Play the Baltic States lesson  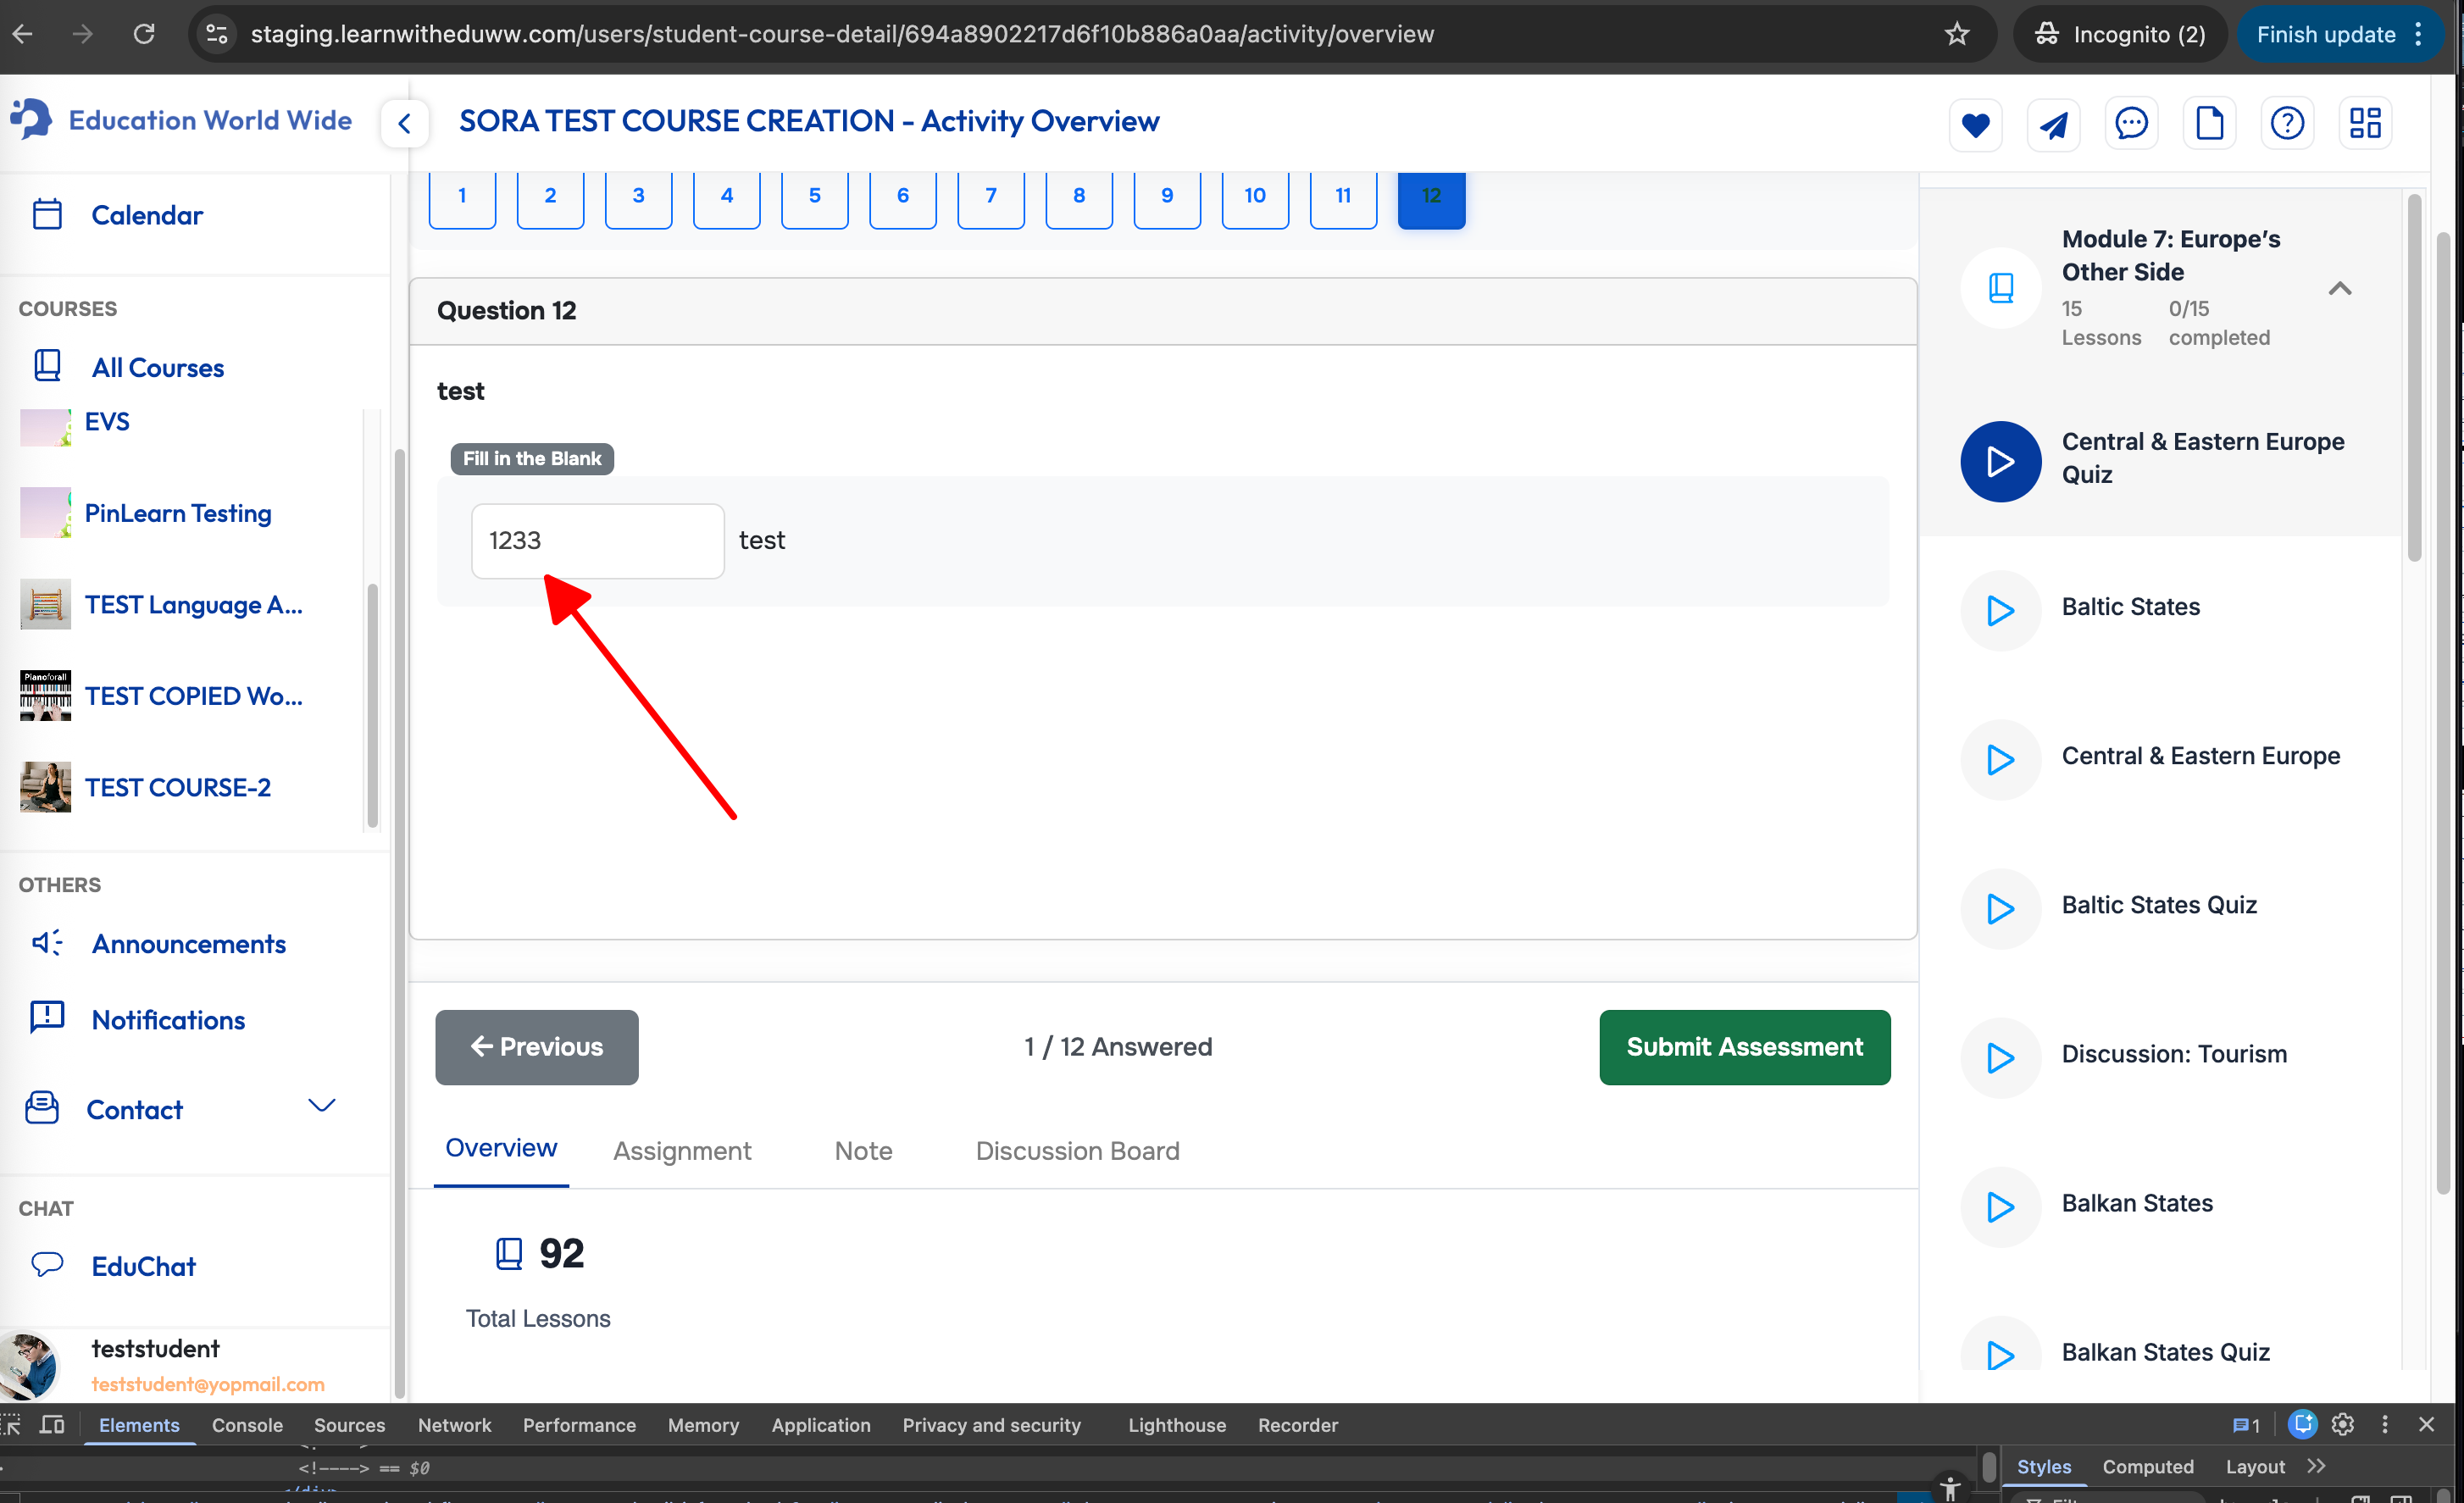point(2000,610)
